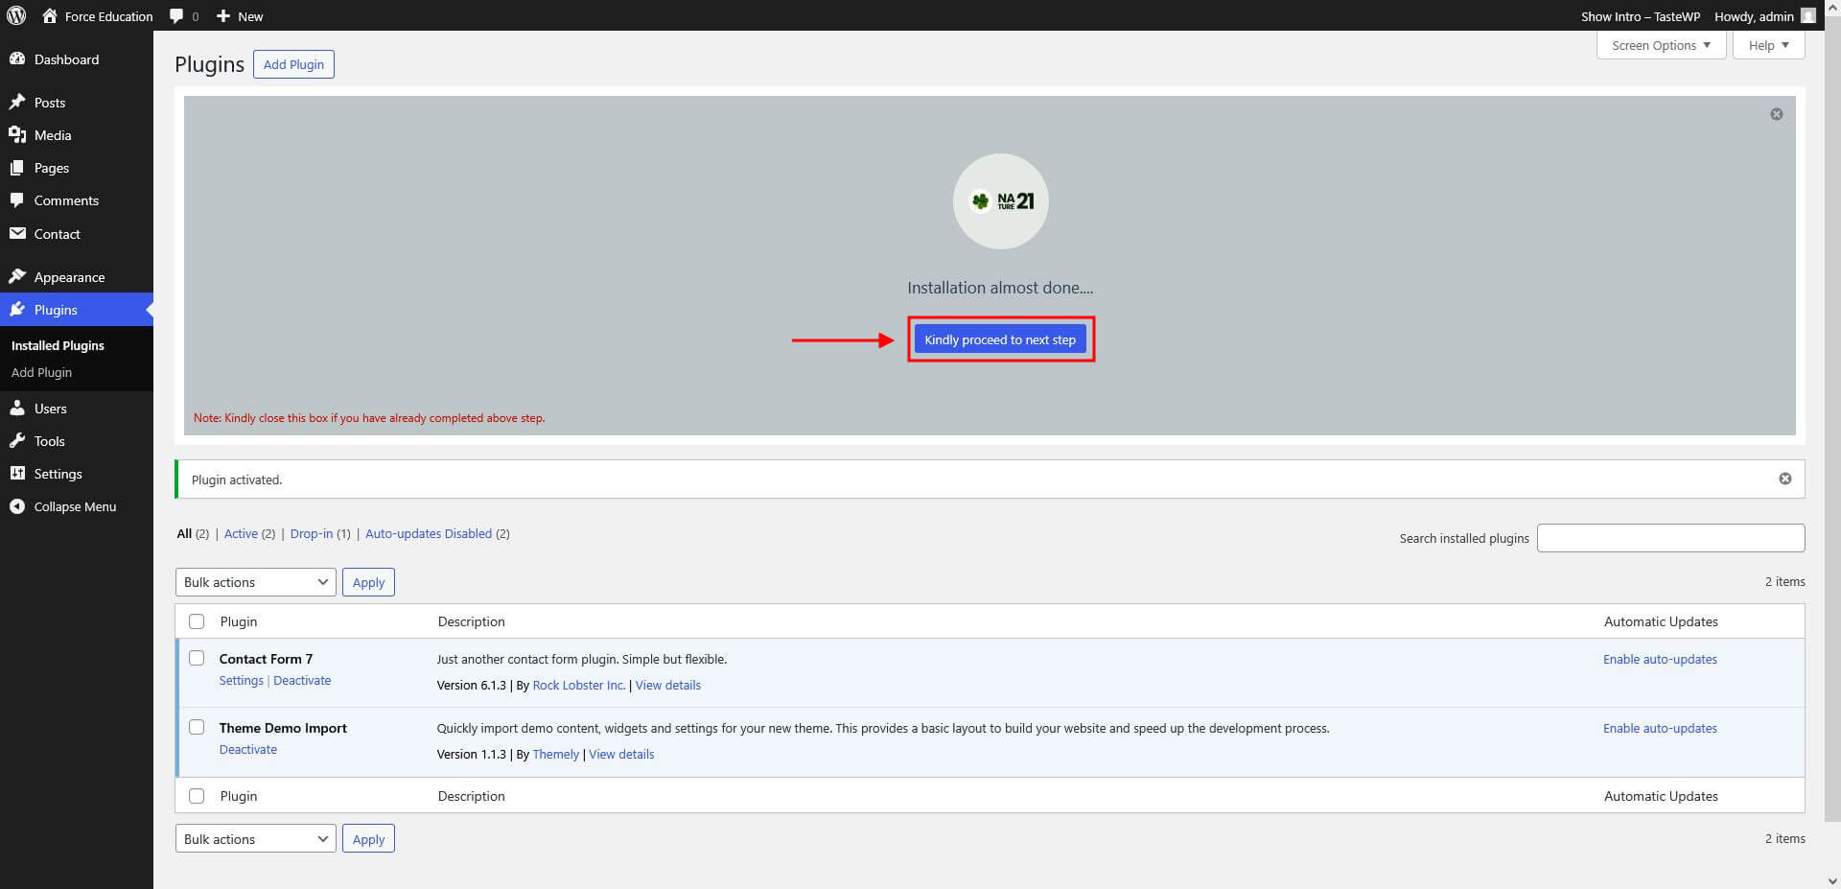Expand the Help tab
The image size is (1841, 889).
[1768, 45]
